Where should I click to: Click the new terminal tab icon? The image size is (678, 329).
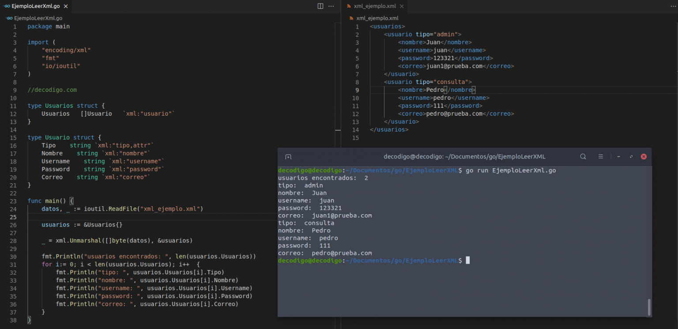[288, 156]
